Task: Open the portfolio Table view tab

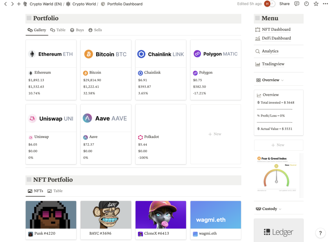Action: coord(58,30)
